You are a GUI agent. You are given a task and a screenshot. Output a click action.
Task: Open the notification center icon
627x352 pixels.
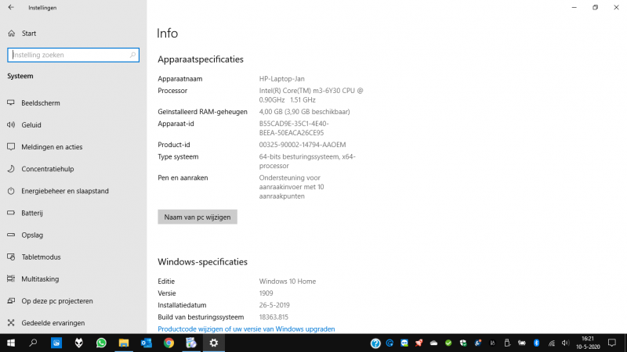point(612,343)
